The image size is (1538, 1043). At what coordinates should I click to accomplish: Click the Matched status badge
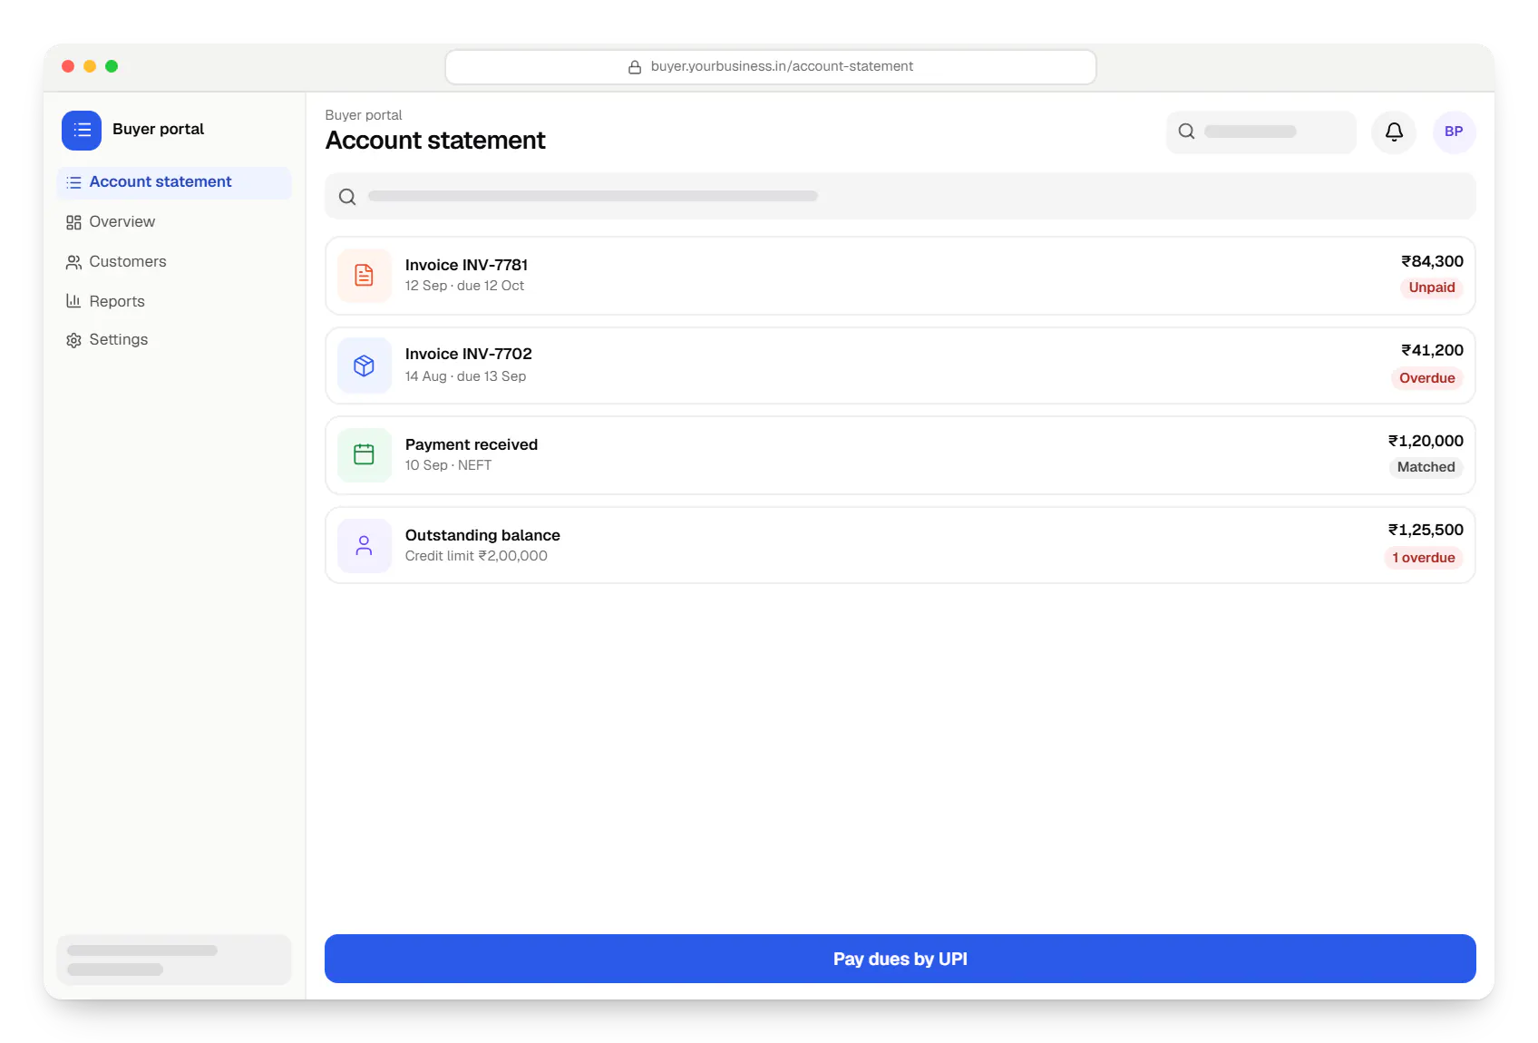point(1426,467)
